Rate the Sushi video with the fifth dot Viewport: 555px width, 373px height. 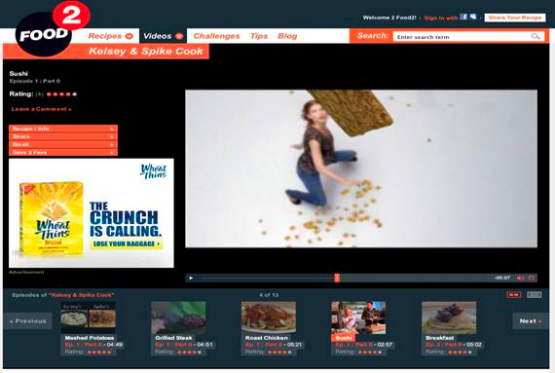pyautogui.click(x=74, y=94)
